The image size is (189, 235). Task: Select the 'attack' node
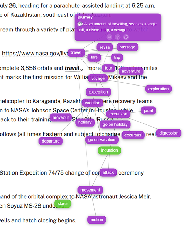108,172
